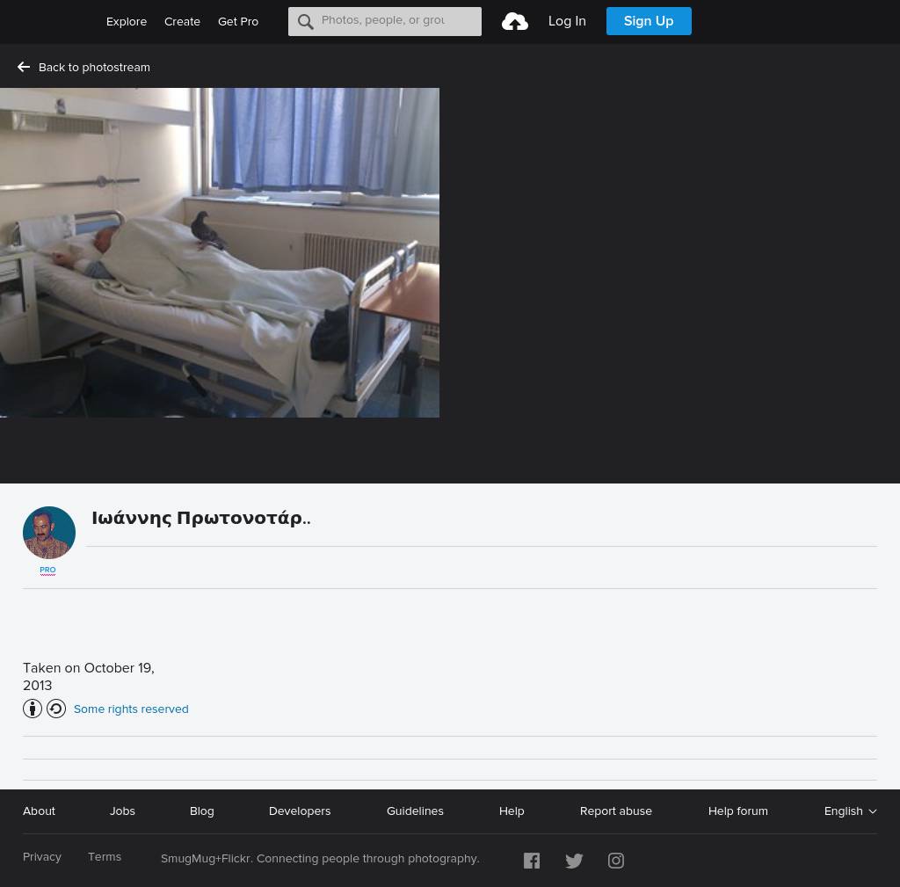Open the user's profile avatar
This screenshot has width=900, height=887.
tap(49, 533)
